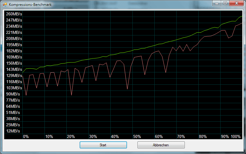Click the 25MB/s axis label

point(13,125)
